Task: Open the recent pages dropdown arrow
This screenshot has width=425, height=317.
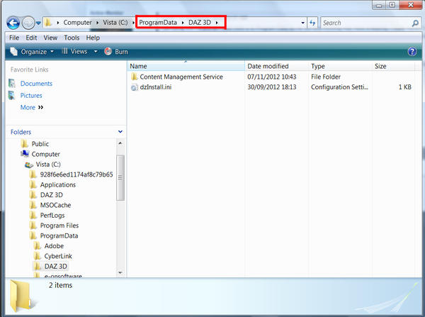Action: [38, 23]
